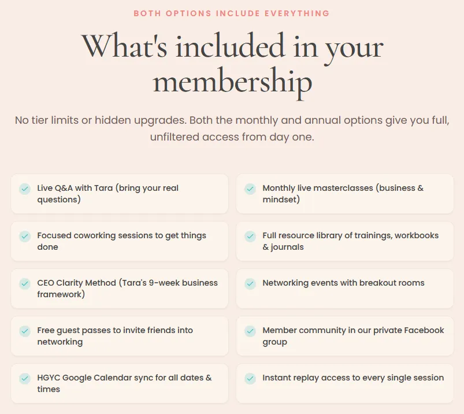
Task: Select checkmark icon next to Member community
Action: click(x=250, y=331)
